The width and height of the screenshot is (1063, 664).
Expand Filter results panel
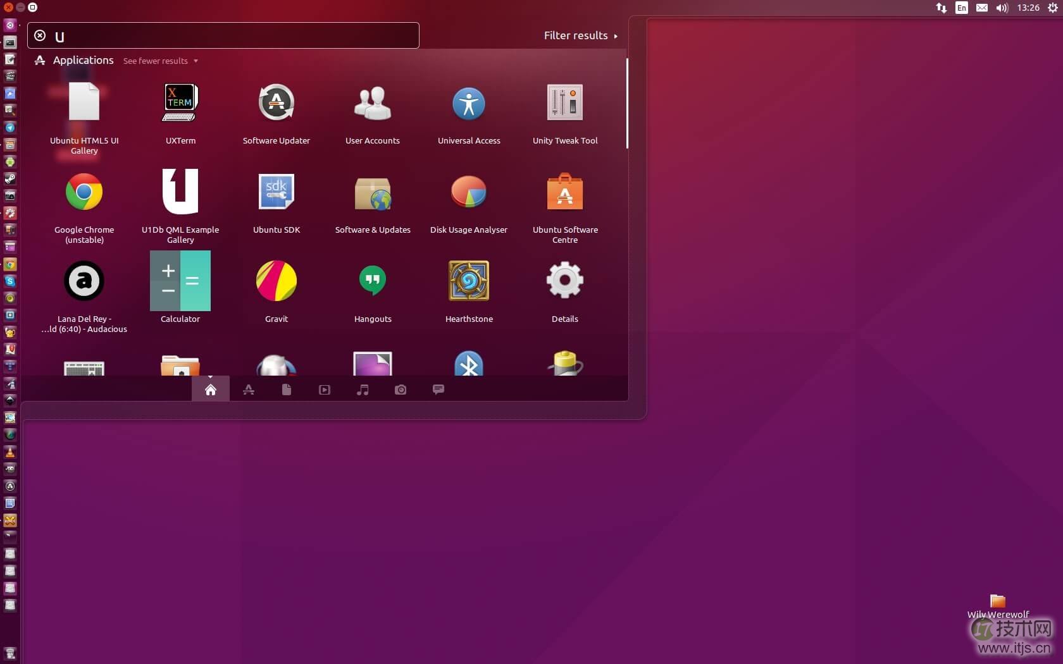click(x=580, y=35)
